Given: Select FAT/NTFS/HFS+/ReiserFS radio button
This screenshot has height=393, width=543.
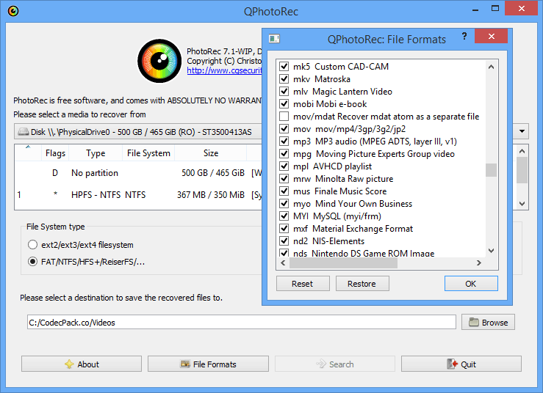Looking at the screenshot, I should tap(32, 262).
